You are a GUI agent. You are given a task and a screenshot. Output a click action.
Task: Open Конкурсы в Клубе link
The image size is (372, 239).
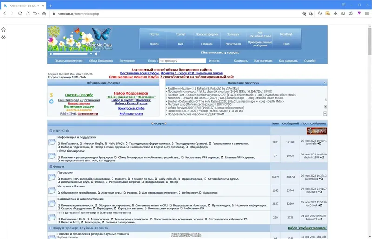coord(131,108)
